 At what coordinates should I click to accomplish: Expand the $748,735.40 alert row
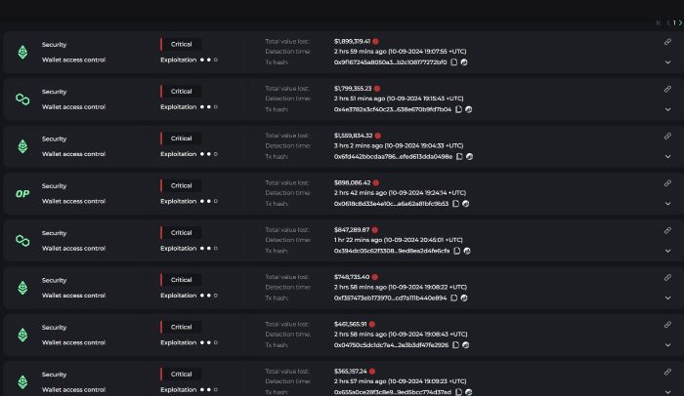coord(667,297)
